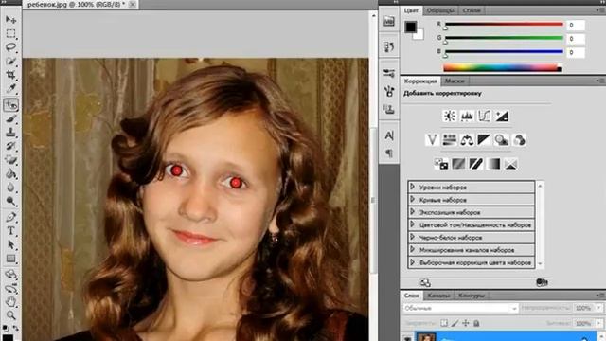
Task: Add a Threshold adjustment
Action: (475, 164)
